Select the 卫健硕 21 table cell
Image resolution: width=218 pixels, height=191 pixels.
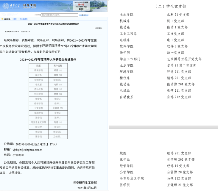(58, 136)
